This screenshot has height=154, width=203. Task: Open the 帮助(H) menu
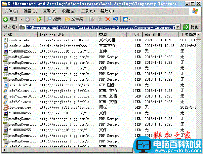tap(107, 11)
